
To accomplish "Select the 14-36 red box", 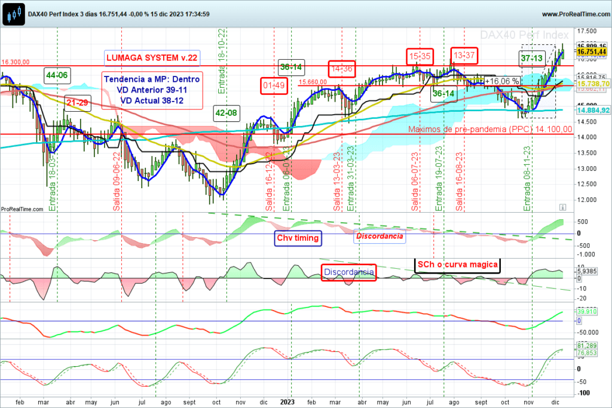I will point(341,69).
